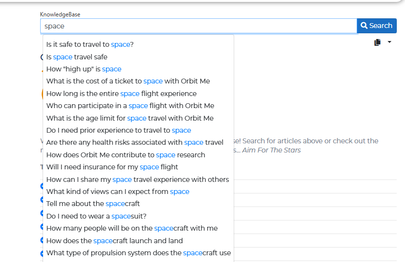The width and height of the screenshot is (405, 262).
Task: Select "How does the spacecraft launch and land"
Action: pos(115,241)
